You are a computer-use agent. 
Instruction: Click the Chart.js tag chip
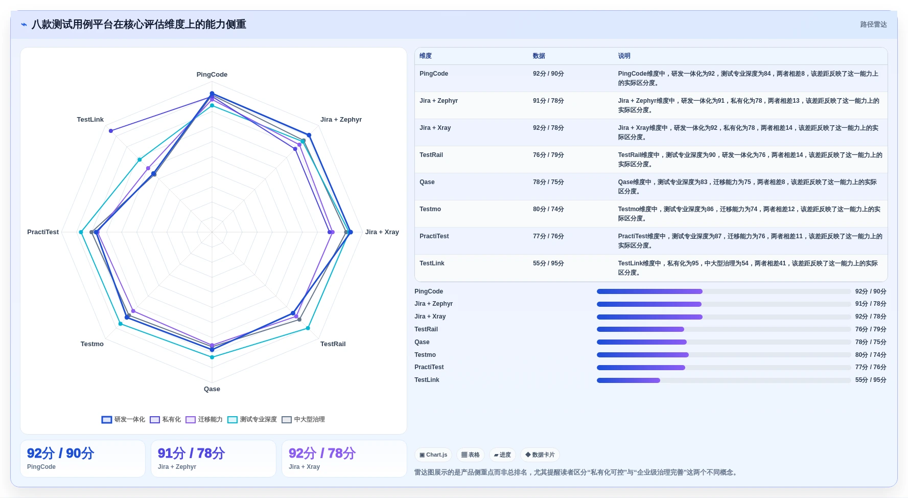tap(433, 455)
